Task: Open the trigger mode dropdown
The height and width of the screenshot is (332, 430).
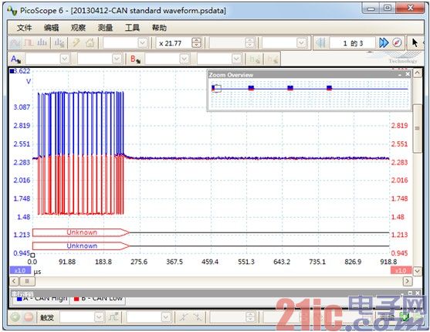Action: click(99, 317)
